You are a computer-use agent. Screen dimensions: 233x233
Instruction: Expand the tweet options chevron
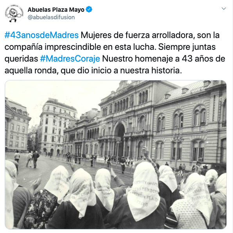click(x=224, y=9)
